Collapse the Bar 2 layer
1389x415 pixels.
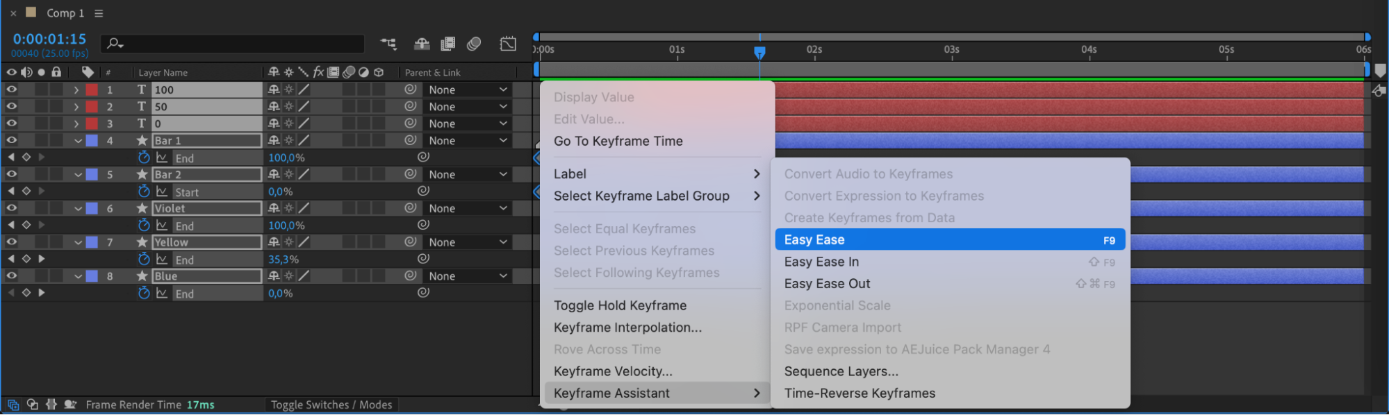coord(78,175)
